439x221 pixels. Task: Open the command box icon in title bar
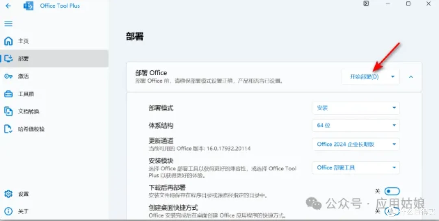366,3
